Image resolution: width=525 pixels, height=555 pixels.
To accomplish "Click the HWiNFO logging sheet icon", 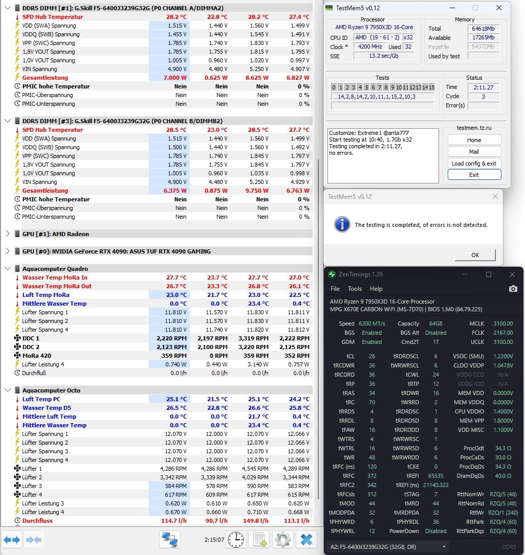I will 259,540.
